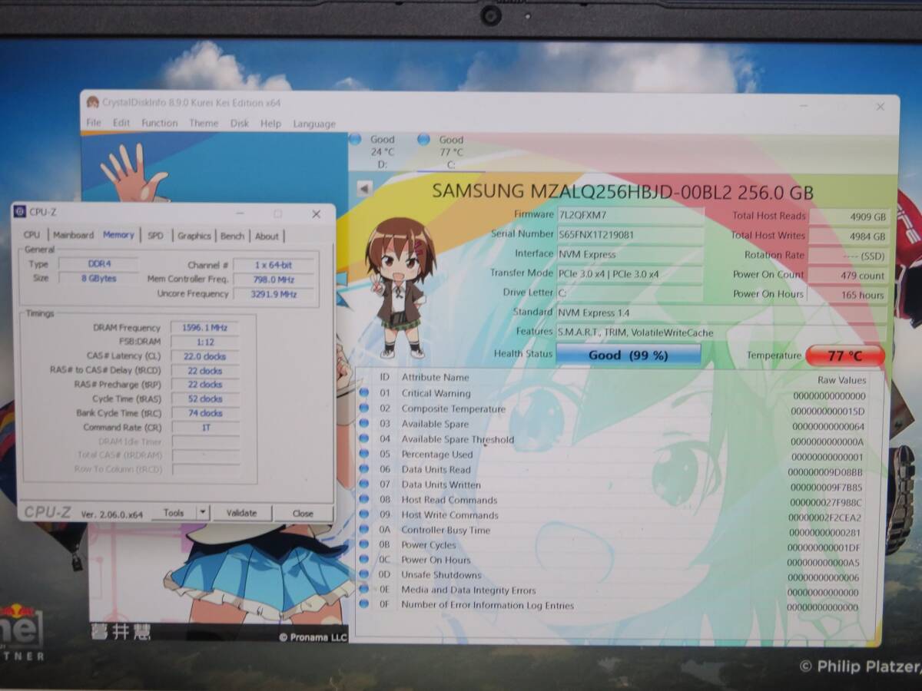Click status dot for Unsafe Shutdowns row
922x691 pixels.
point(364,574)
